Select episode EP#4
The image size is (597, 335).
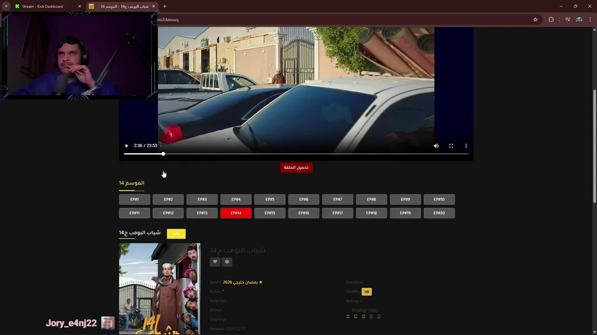coord(236,200)
